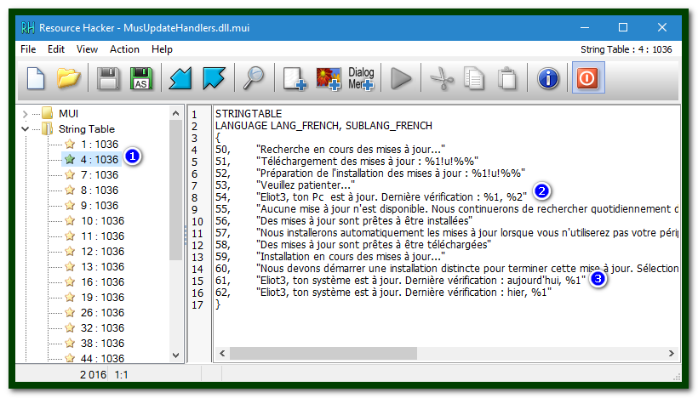Click the New blank script icon
The height and width of the screenshot is (398, 698).
tap(36, 78)
